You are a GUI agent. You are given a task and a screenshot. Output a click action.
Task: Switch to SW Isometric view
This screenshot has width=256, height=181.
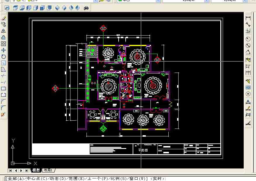(x=57, y=8)
